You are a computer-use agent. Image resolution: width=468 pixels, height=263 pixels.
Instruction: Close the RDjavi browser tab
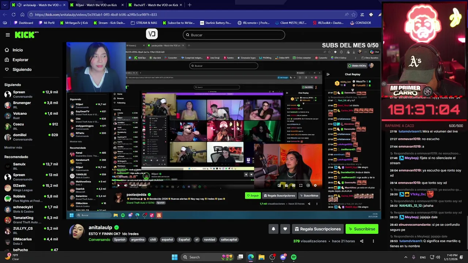[x=122, y=5]
